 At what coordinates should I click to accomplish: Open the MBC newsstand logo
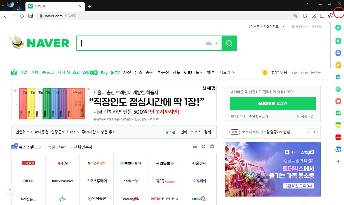pos(28,181)
